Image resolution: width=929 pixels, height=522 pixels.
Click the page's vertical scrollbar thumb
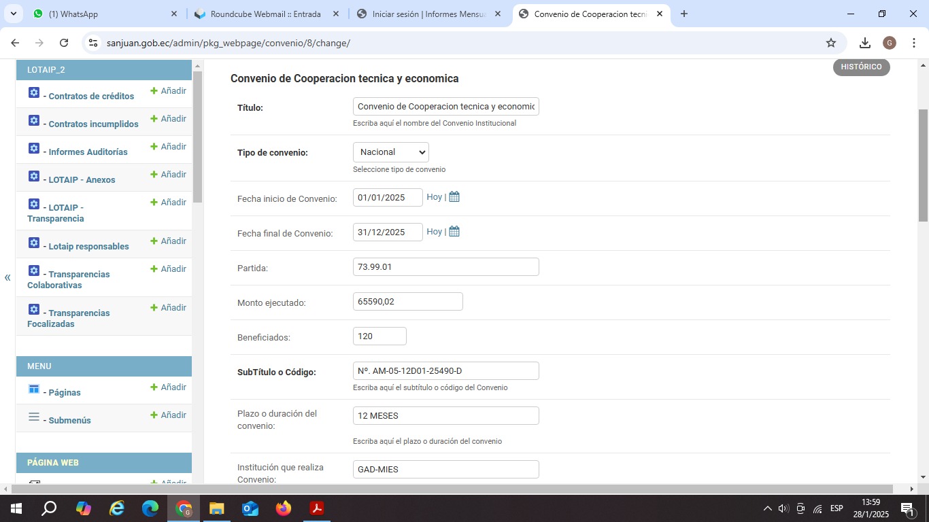click(x=923, y=165)
